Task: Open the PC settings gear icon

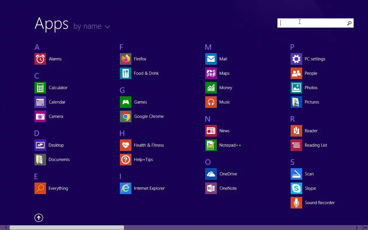Action: click(x=296, y=59)
